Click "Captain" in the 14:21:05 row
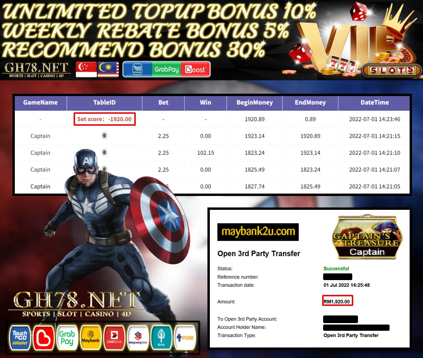 click(x=40, y=186)
